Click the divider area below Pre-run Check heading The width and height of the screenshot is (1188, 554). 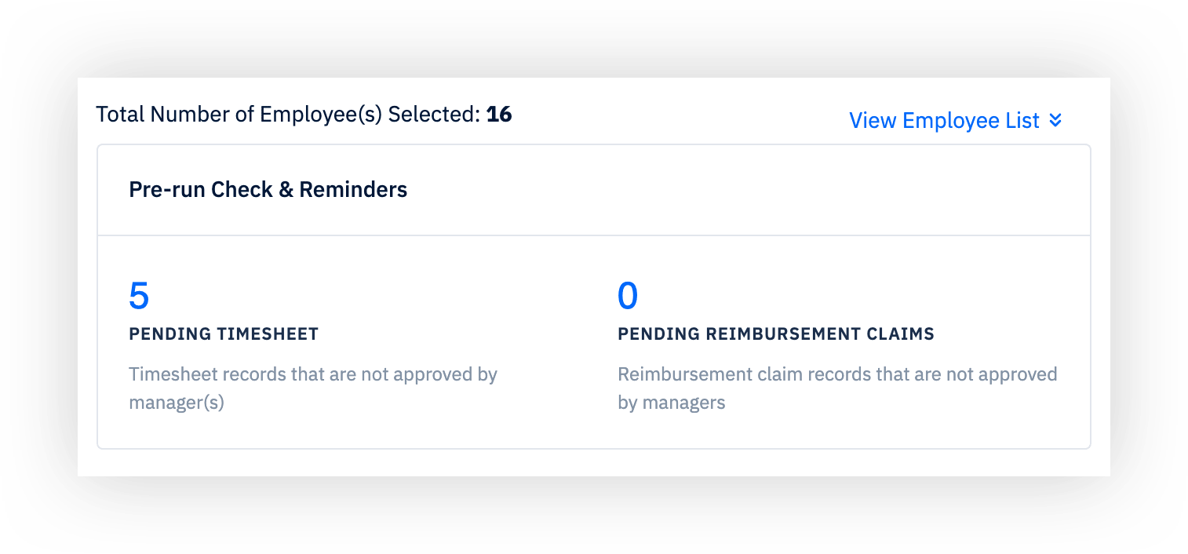pos(594,232)
